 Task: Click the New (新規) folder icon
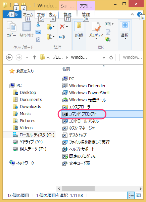click(x=79, y=25)
